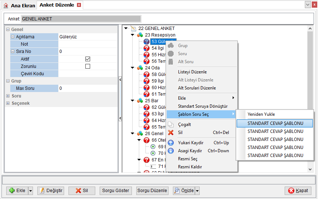Click the home icon on Ana Ekran tab
The image size is (318, 199).
[x=6, y=5]
